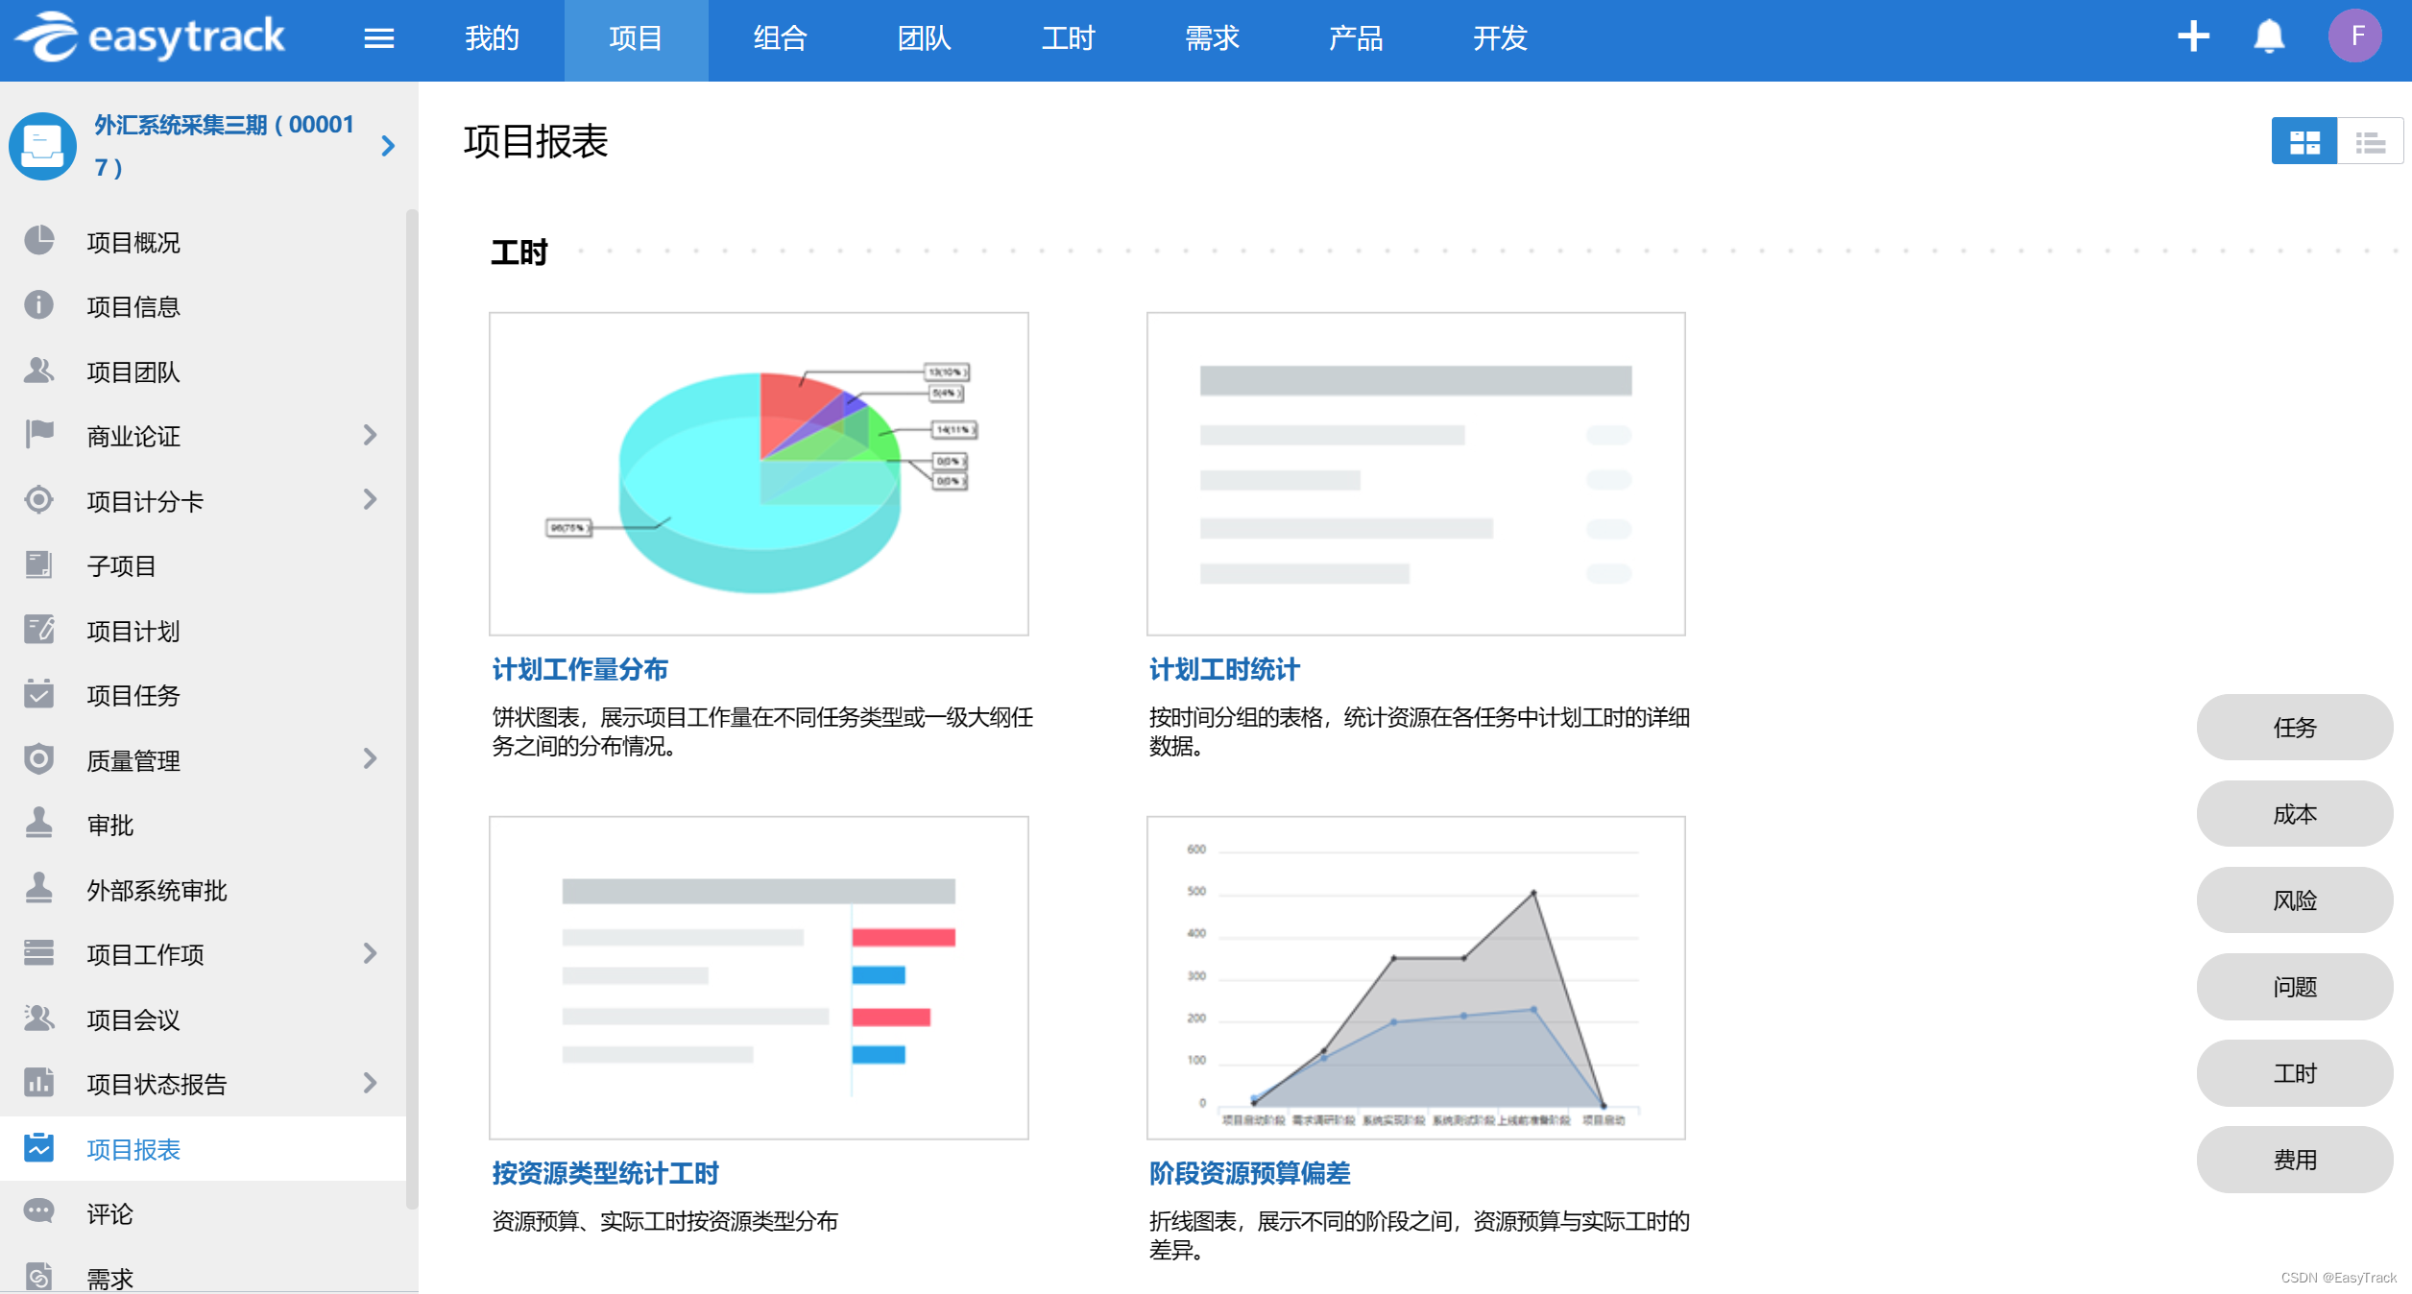Click the plus add icon
The height and width of the screenshot is (1294, 2412).
2192,37
